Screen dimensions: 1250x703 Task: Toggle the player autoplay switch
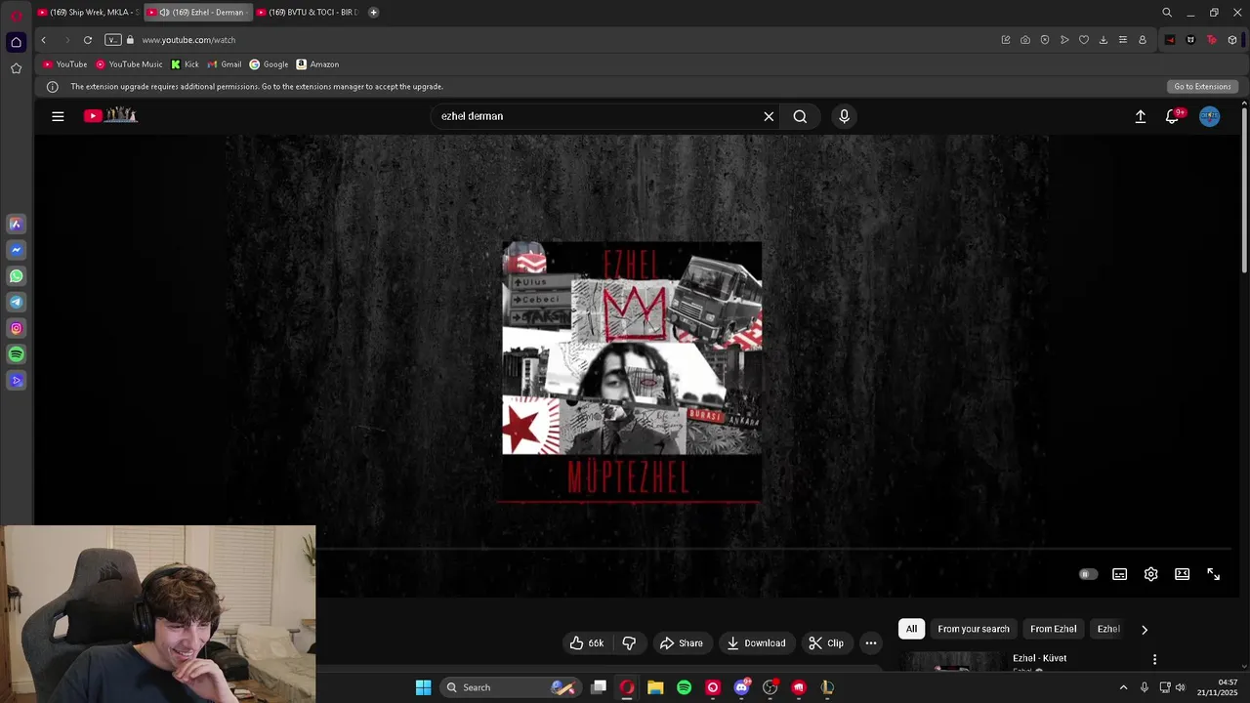(x=1088, y=574)
